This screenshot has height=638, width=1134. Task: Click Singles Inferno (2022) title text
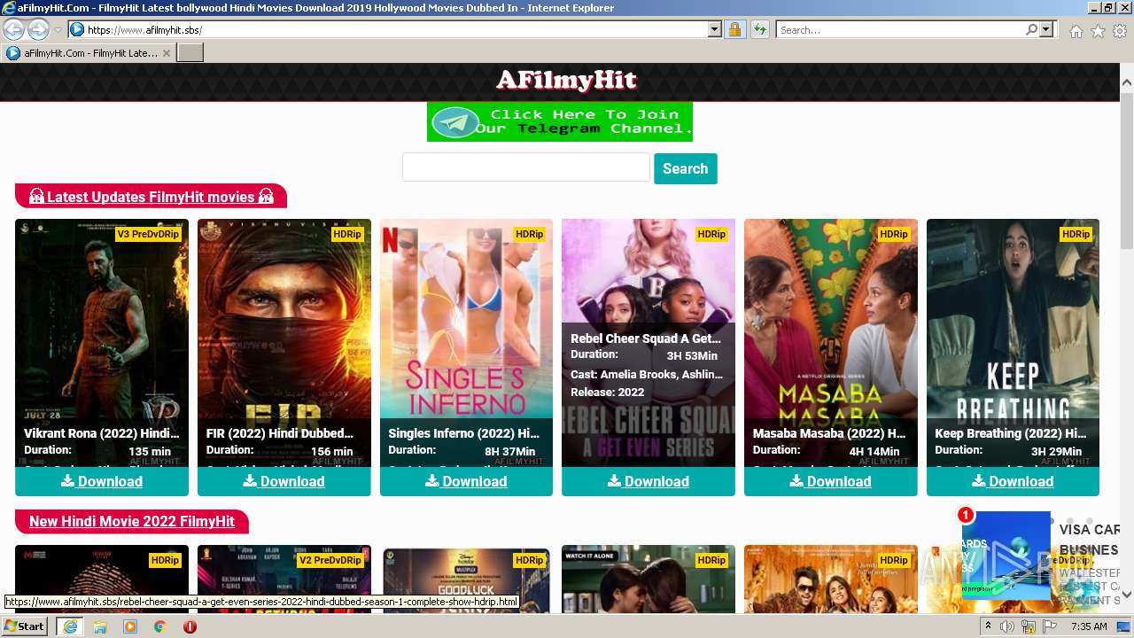(464, 433)
